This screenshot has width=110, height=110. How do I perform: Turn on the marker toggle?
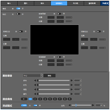click(18, 14)
